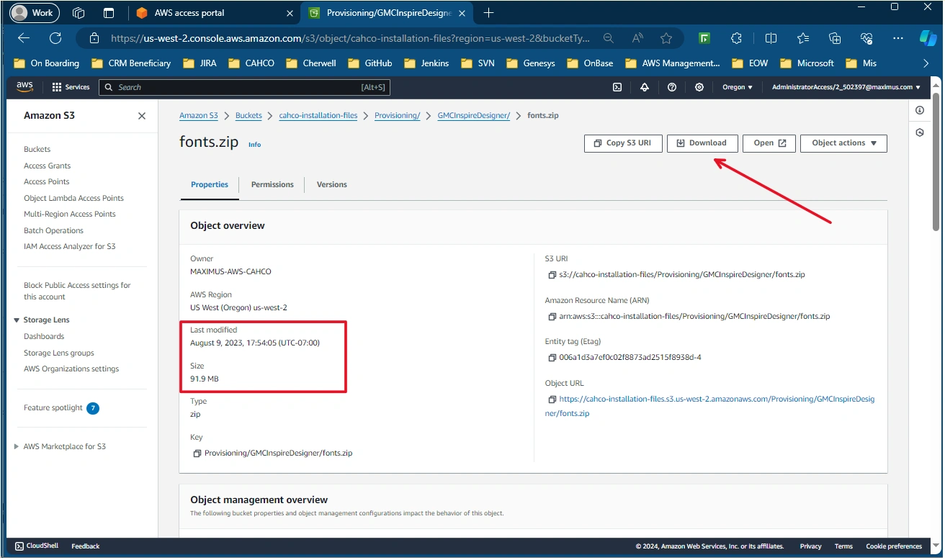
Task: Open the AWS notifications bell
Action: pyautogui.click(x=645, y=87)
